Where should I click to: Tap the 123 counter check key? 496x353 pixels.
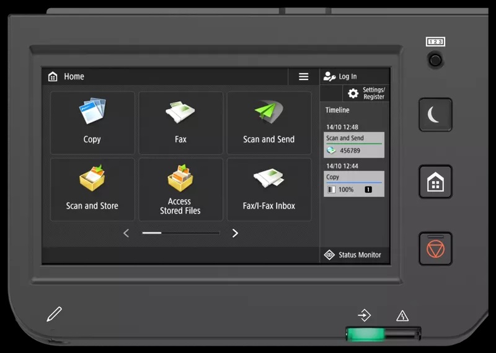(x=435, y=60)
